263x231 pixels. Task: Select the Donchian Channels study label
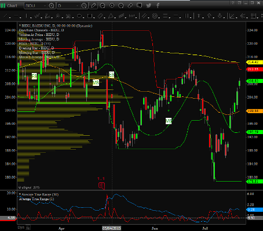pos(41,30)
